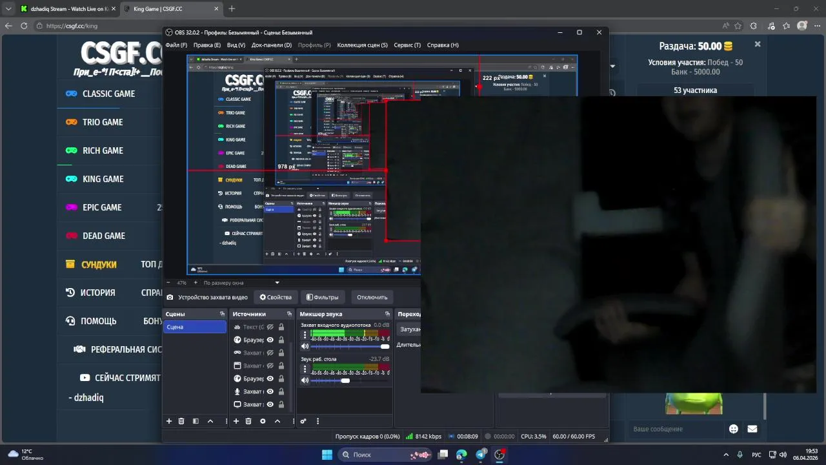Adjust the Звук раб. стола volume slider
The height and width of the screenshot is (465, 826).
pos(350,380)
